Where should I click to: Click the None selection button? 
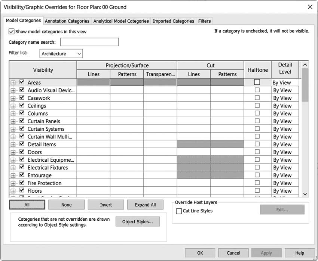tap(66, 205)
